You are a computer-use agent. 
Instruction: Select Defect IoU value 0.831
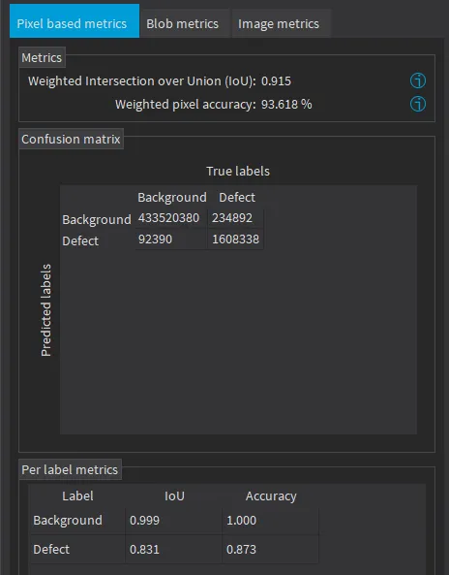pyautogui.click(x=173, y=550)
